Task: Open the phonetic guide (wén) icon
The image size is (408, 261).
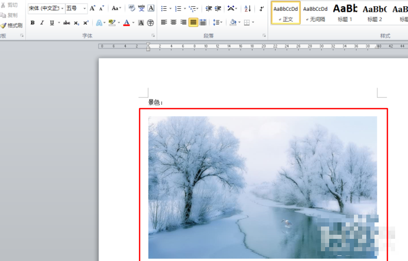Action: coord(141,8)
